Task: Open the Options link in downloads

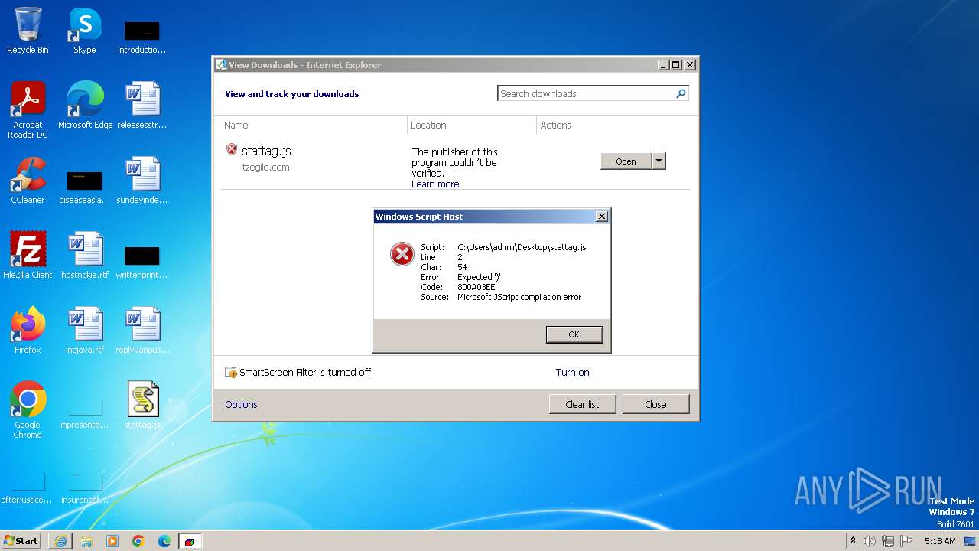Action: [241, 405]
